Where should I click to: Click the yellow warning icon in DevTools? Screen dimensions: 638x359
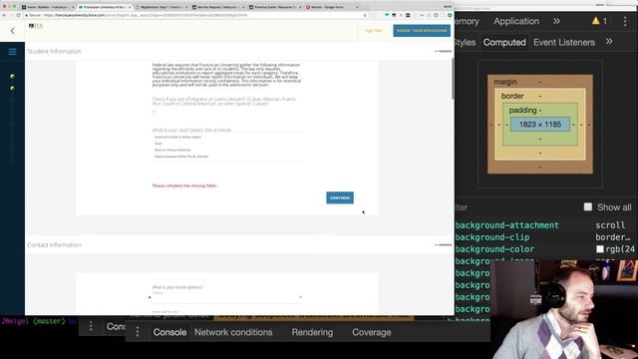[596, 21]
